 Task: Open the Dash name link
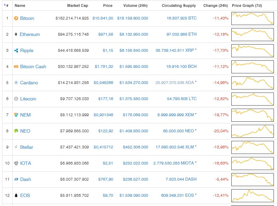[25, 179]
